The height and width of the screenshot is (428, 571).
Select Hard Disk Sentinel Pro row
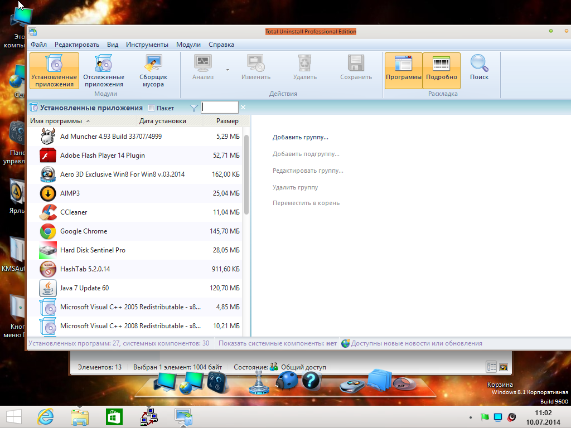[x=134, y=250]
